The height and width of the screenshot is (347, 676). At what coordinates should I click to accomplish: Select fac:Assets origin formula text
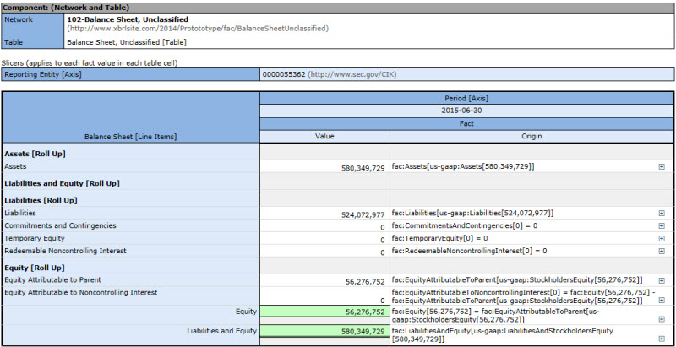coord(463,166)
